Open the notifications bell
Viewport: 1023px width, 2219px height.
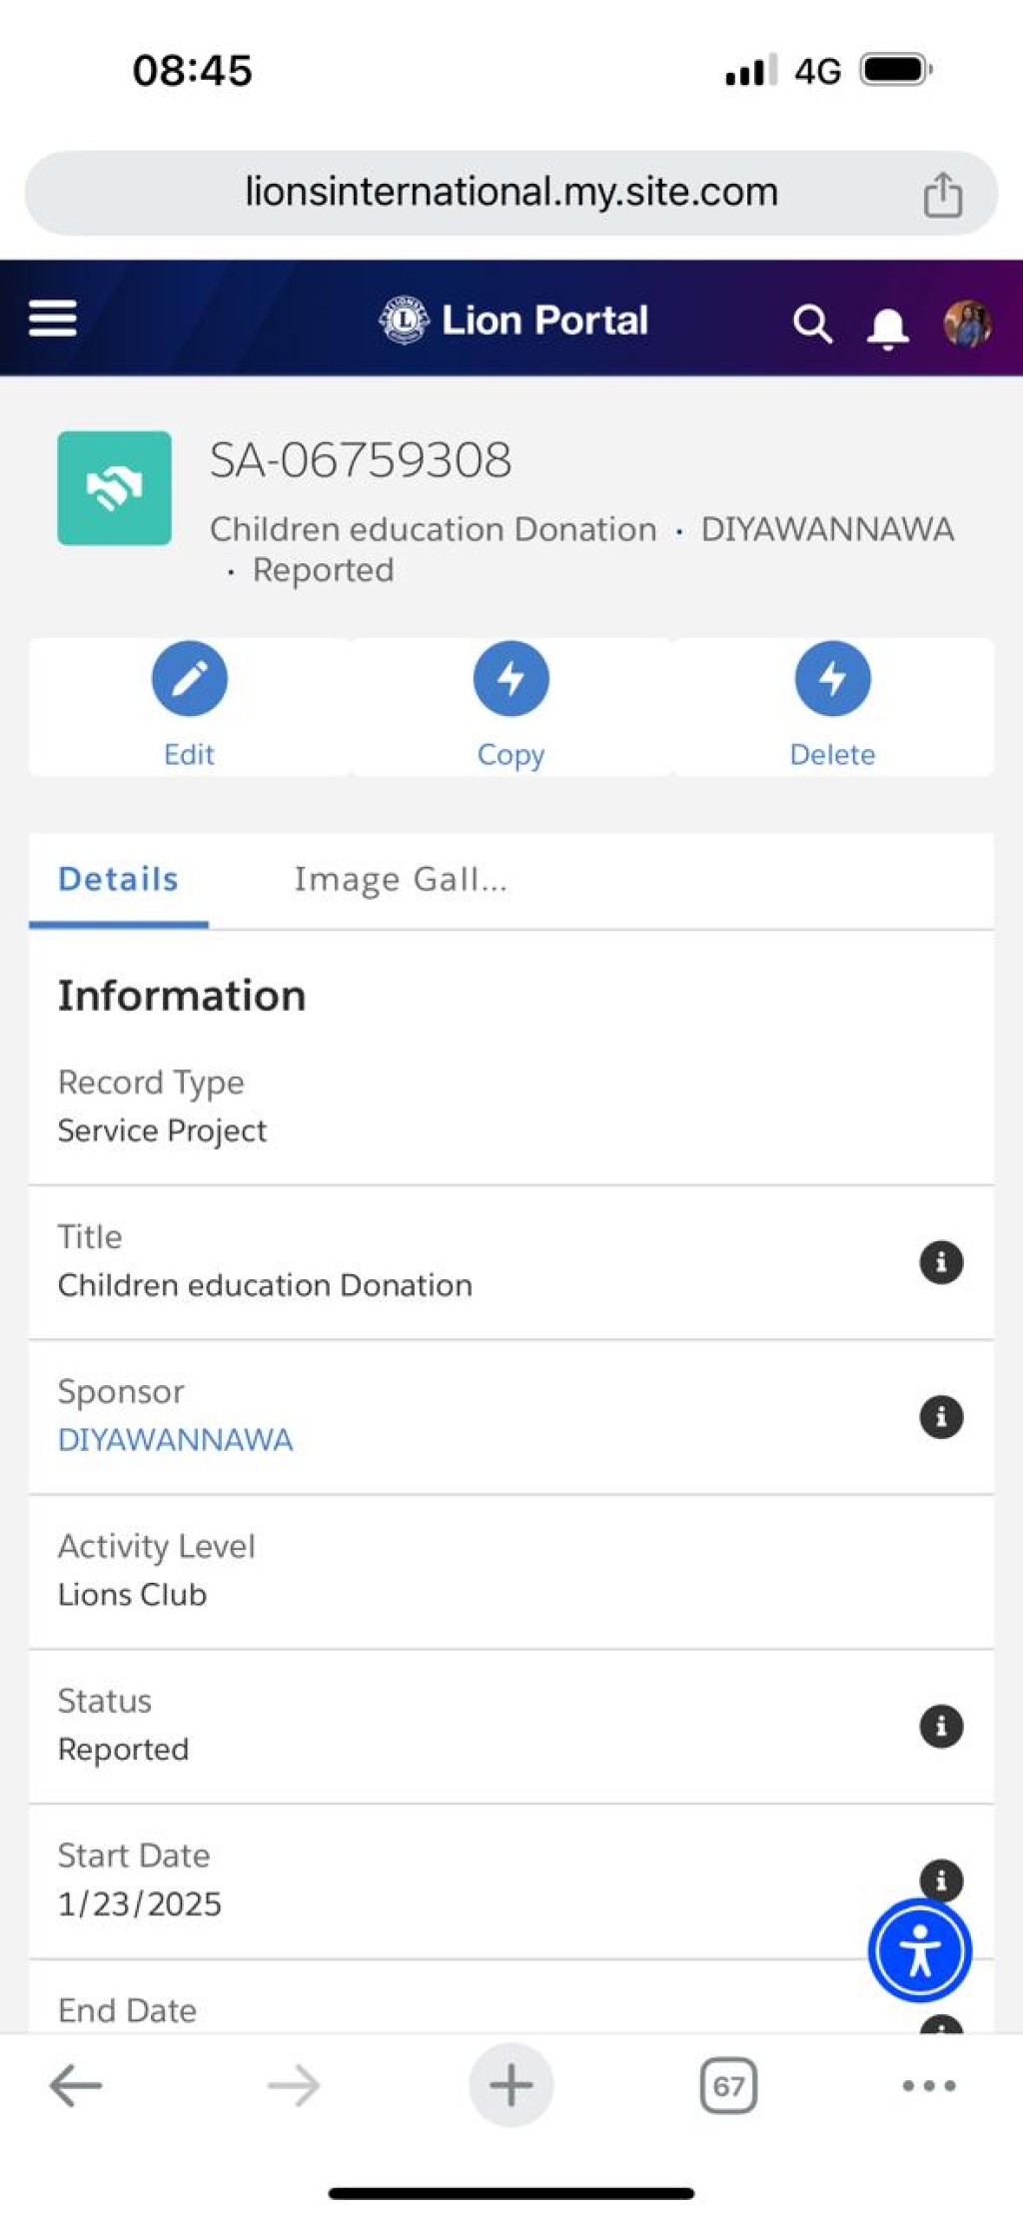pyautogui.click(x=887, y=327)
